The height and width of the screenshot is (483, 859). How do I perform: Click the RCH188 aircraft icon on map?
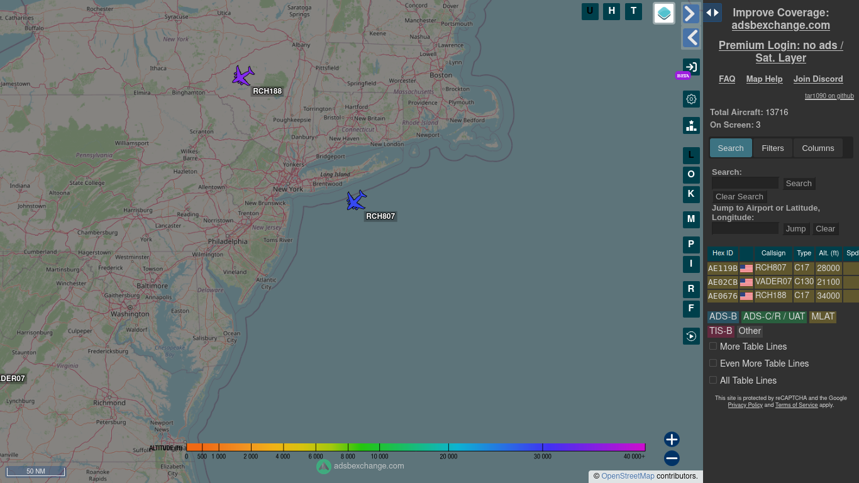coord(243,75)
